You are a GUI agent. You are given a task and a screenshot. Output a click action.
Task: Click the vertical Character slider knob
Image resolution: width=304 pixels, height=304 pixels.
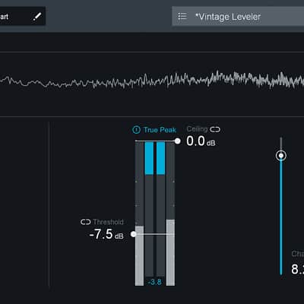click(x=281, y=156)
